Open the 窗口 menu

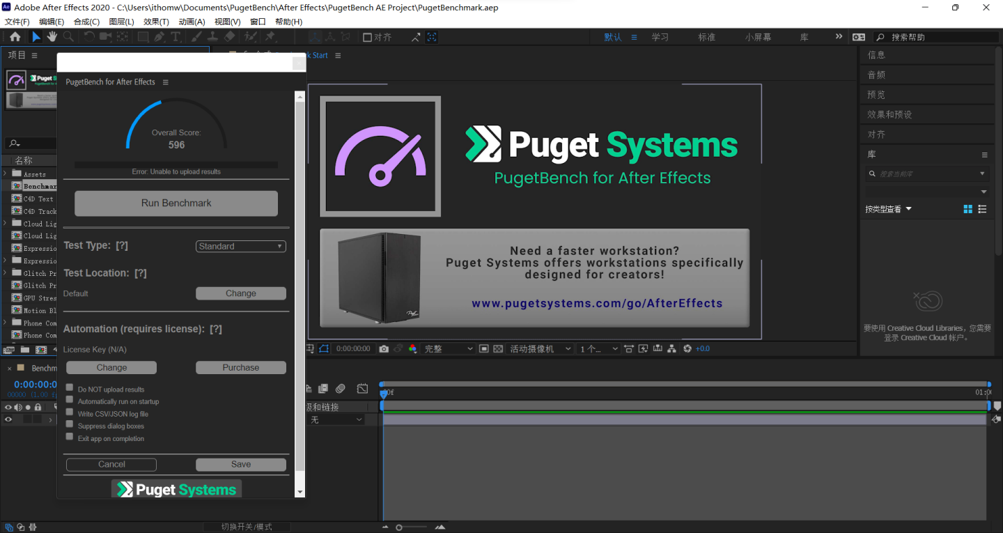click(258, 22)
